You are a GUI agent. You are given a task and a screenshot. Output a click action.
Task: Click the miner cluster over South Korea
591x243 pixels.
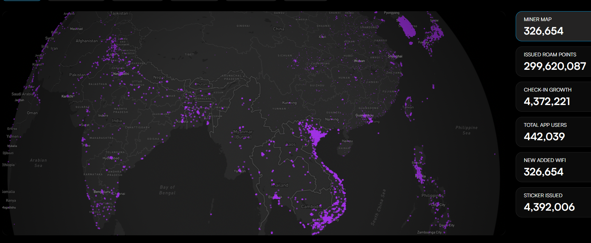point(407,27)
